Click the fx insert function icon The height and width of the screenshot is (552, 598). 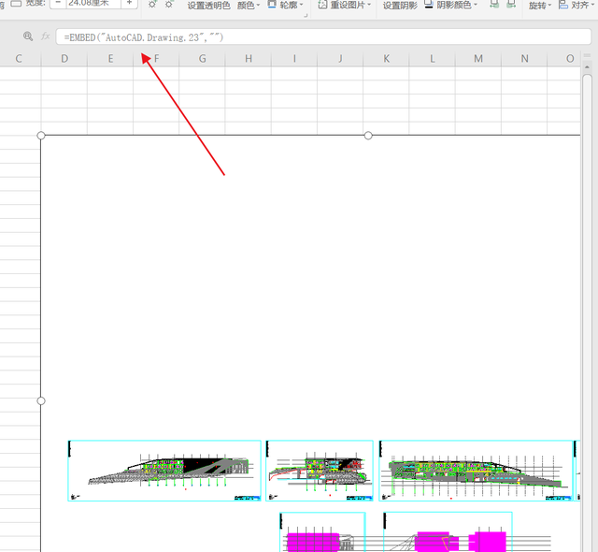tap(46, 36)
